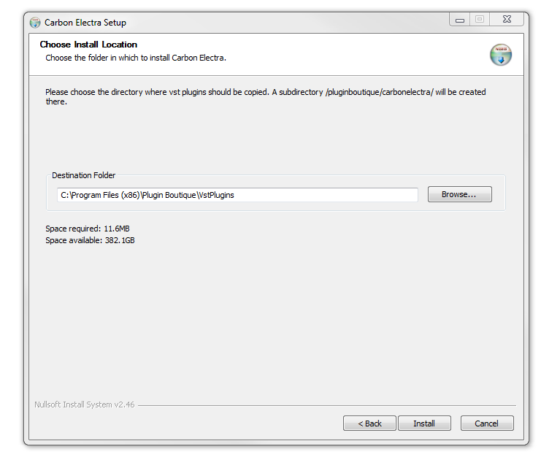541x460 pixels.
Task: Click the 'Carbon Electra Setup' window title text
Action: (85, 23)
